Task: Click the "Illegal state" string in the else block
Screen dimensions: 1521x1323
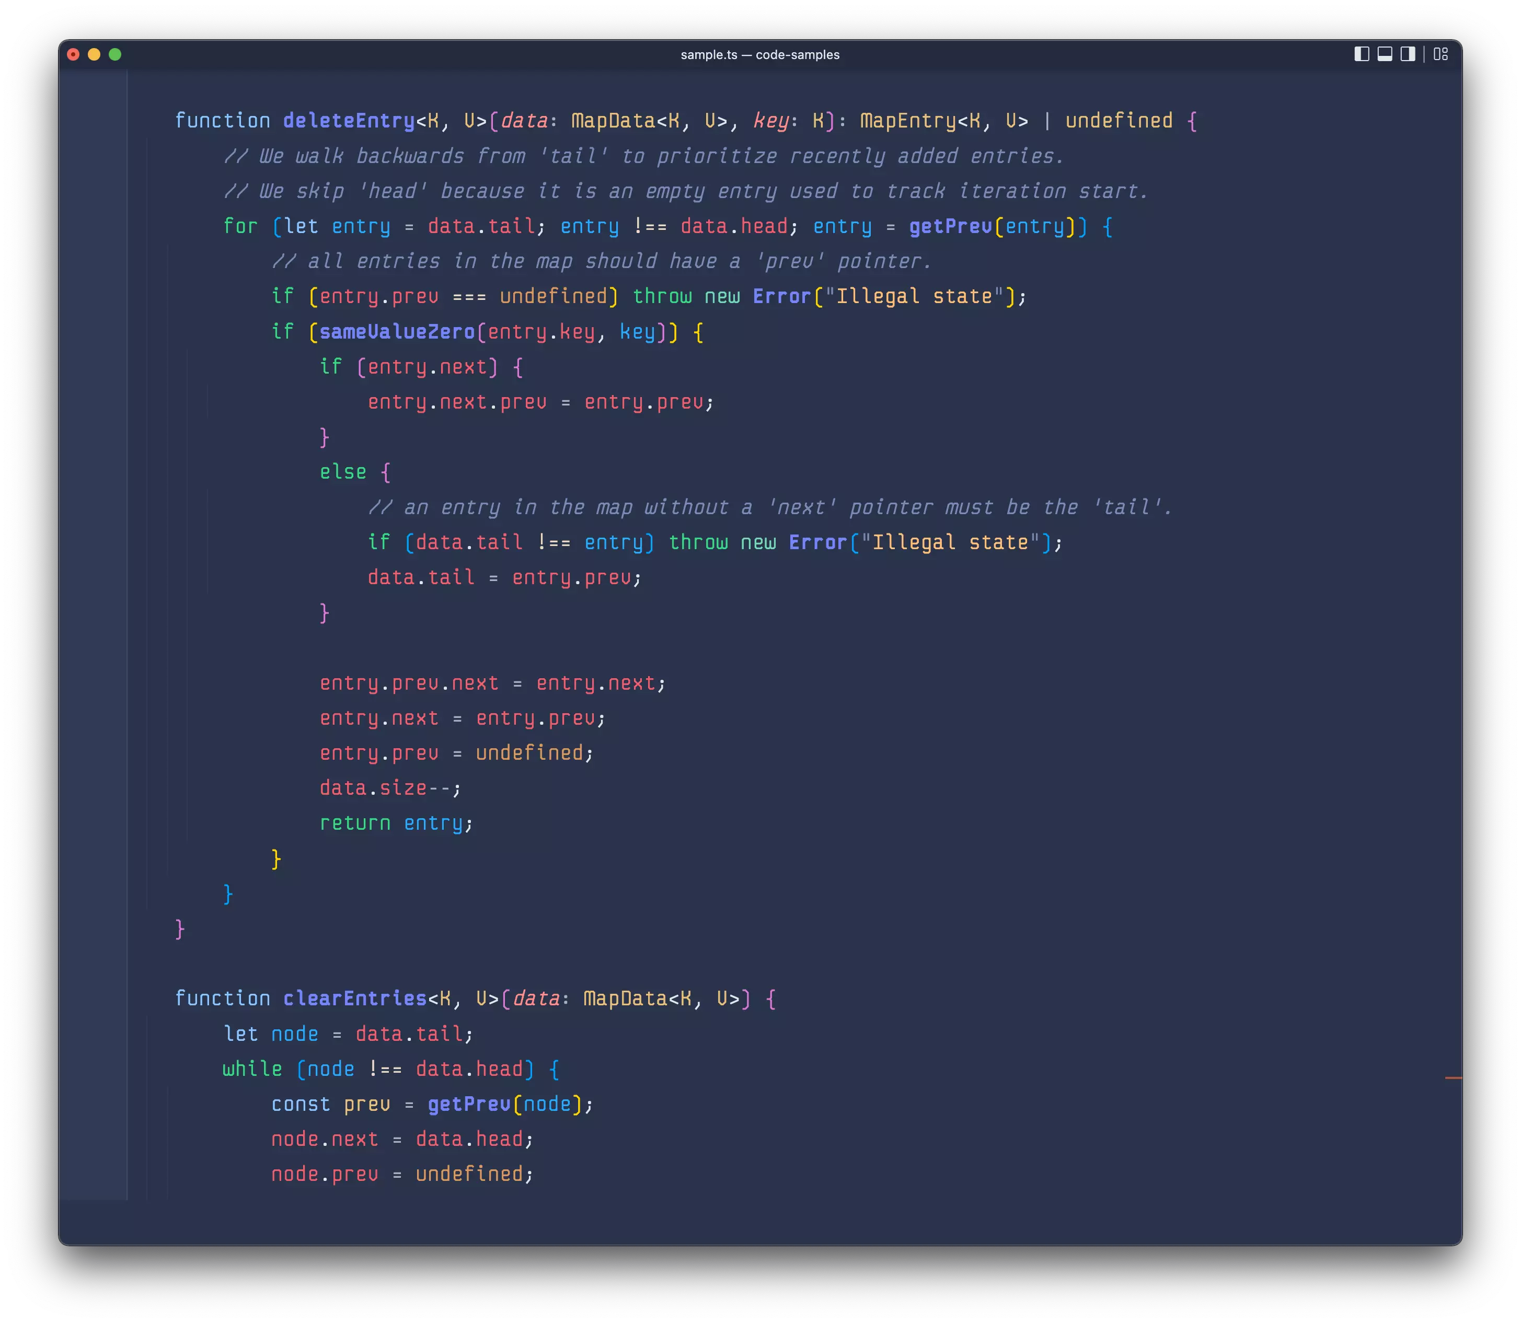Action: click(x=950, y=542)
